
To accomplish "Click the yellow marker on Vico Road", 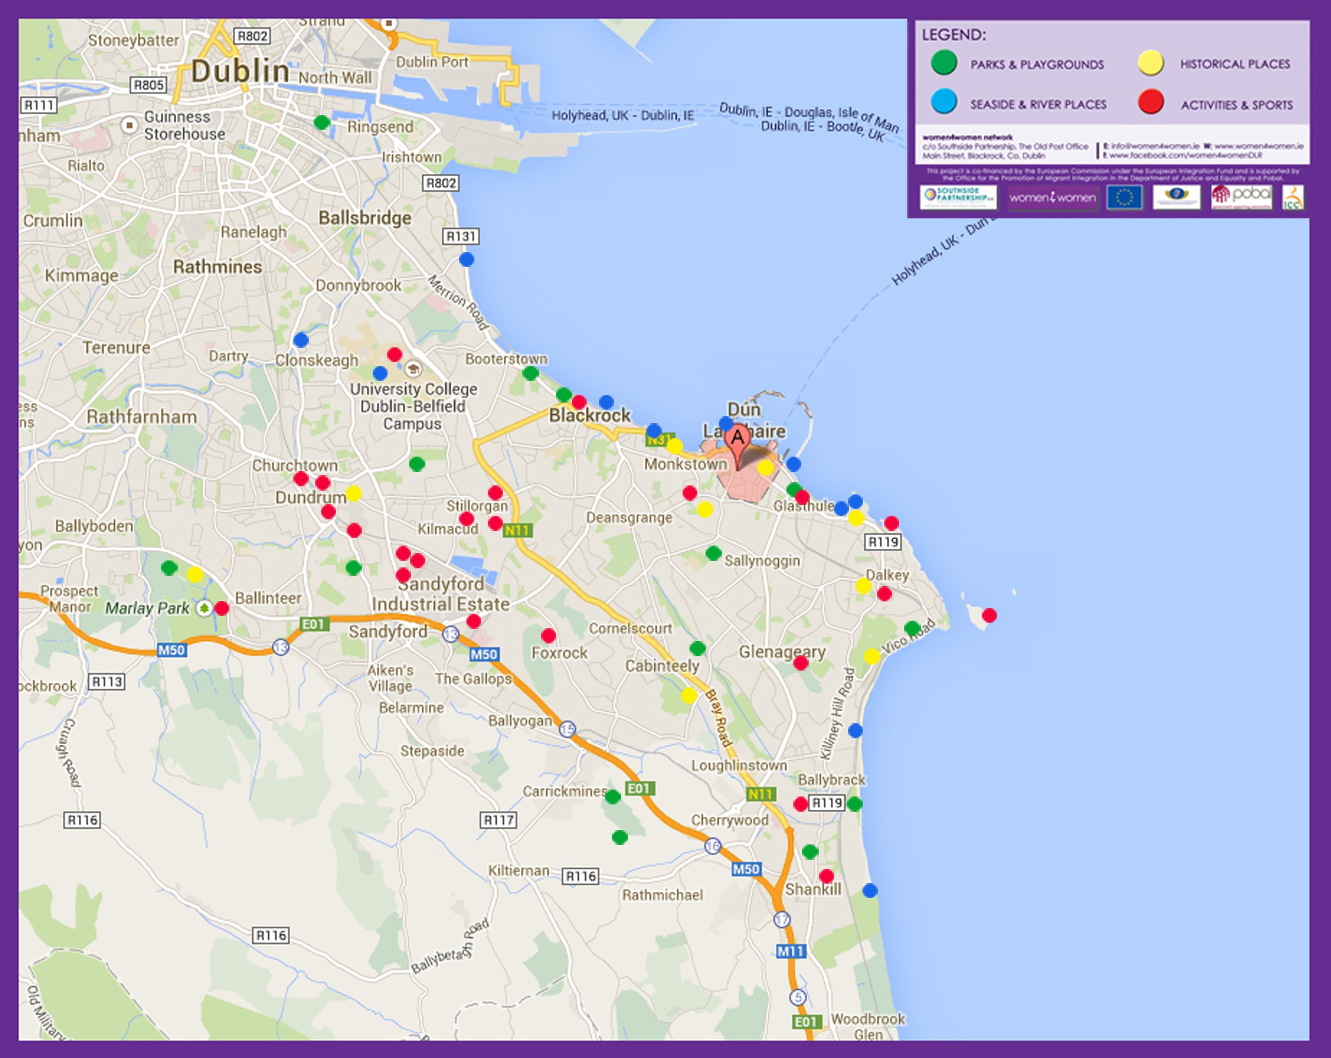I will point(872,656).
